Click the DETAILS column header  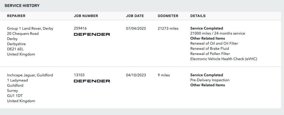198,16
